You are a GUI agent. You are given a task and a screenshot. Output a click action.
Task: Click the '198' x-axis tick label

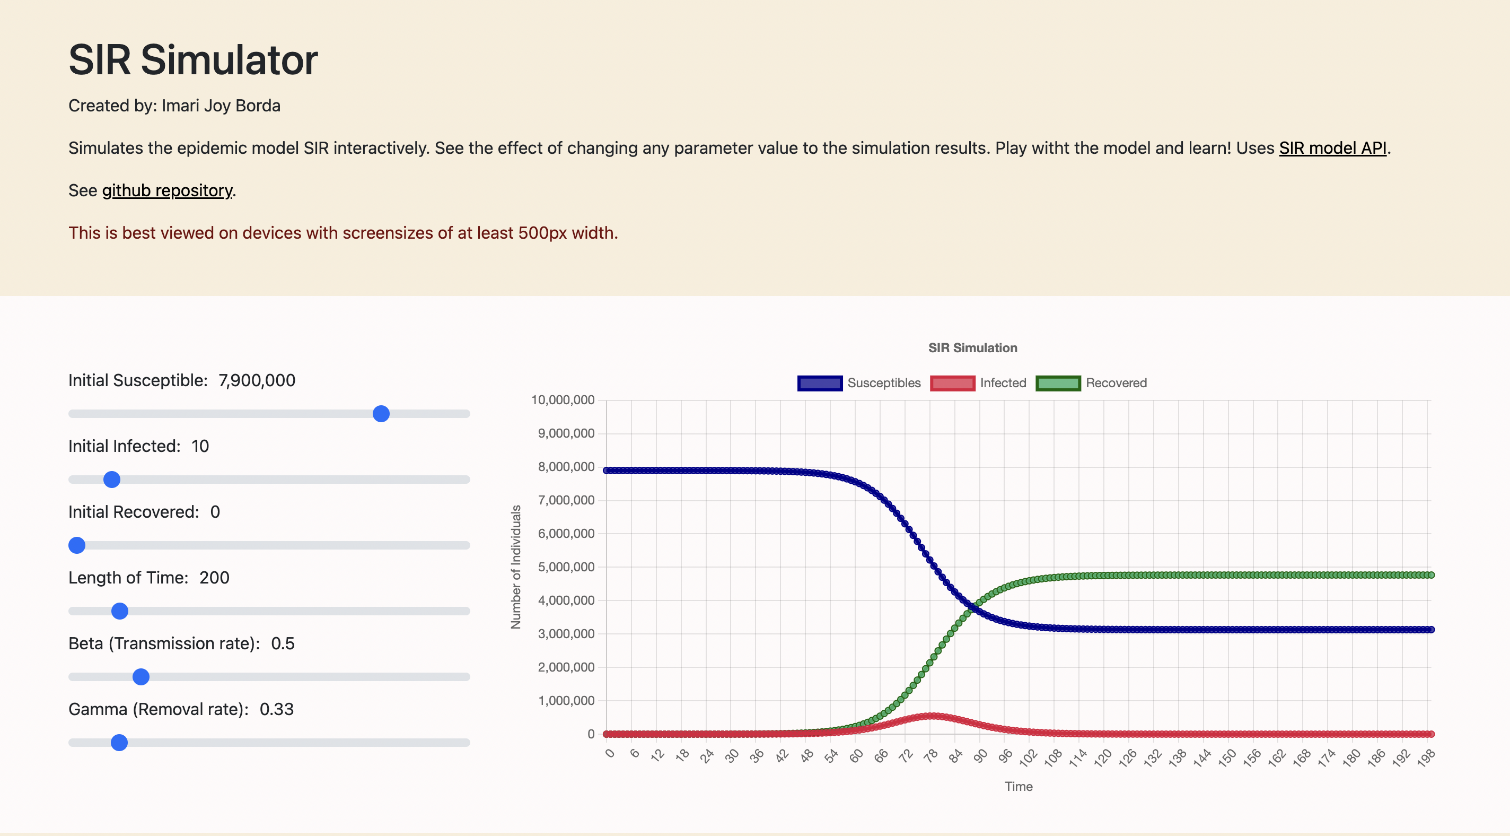[1426, 757]
